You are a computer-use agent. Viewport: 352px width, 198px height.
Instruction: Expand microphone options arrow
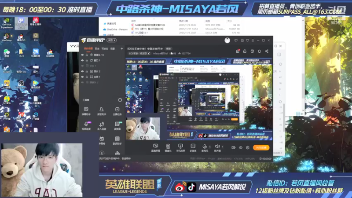[210, 147]
